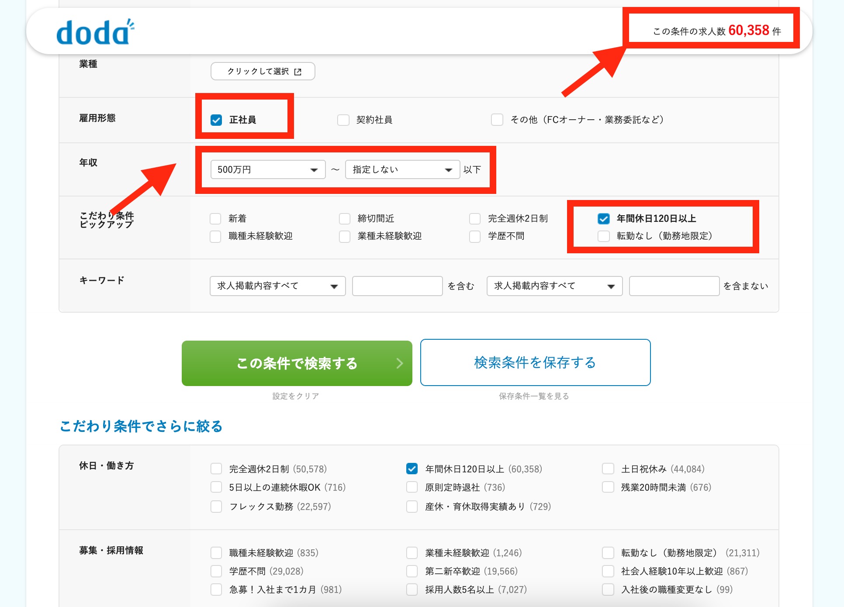
Task: Enable その他 (FCオーナー・業務委託など) checkbox
Action: coord(497,120)
